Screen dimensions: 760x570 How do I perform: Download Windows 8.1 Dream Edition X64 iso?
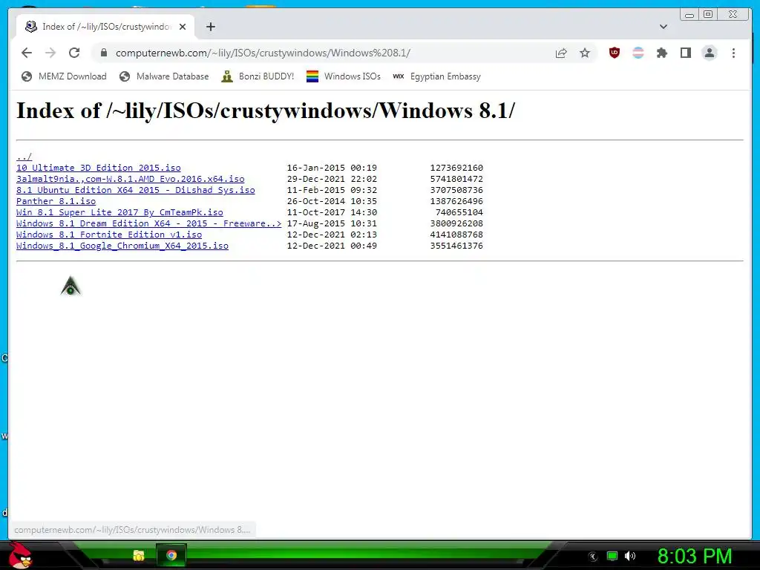pyautogui.click(x=148, y=223)
